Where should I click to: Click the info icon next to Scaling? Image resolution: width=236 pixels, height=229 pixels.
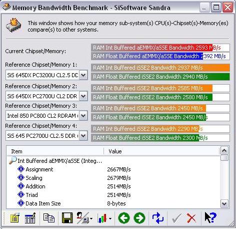(x=21, y=178)
